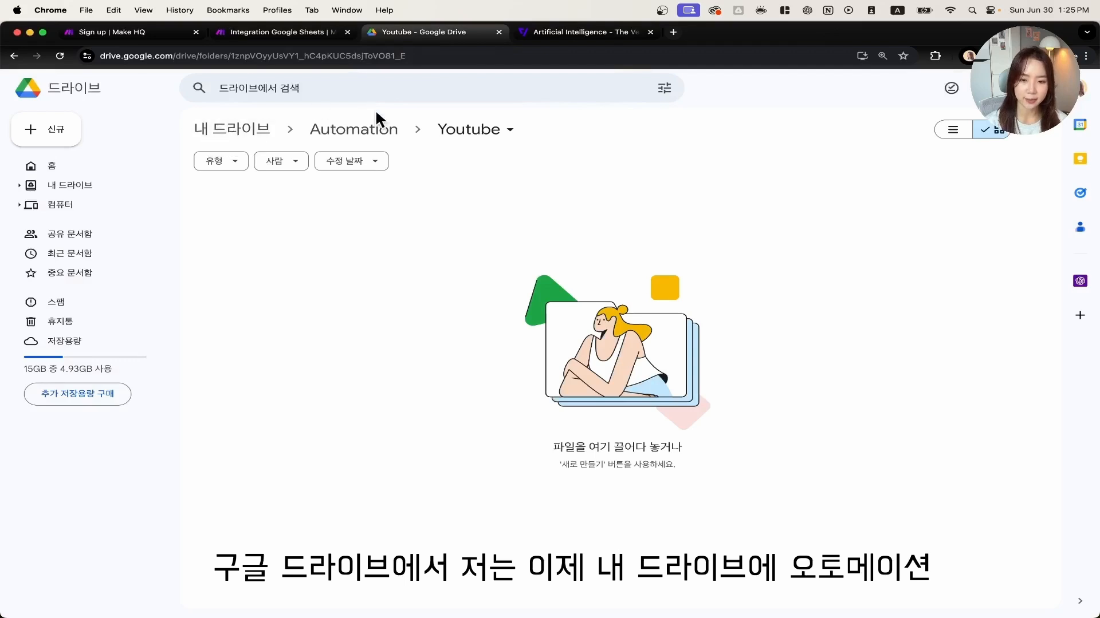
Task: Click storage usage progress bar
Action: tap(85, 357)
